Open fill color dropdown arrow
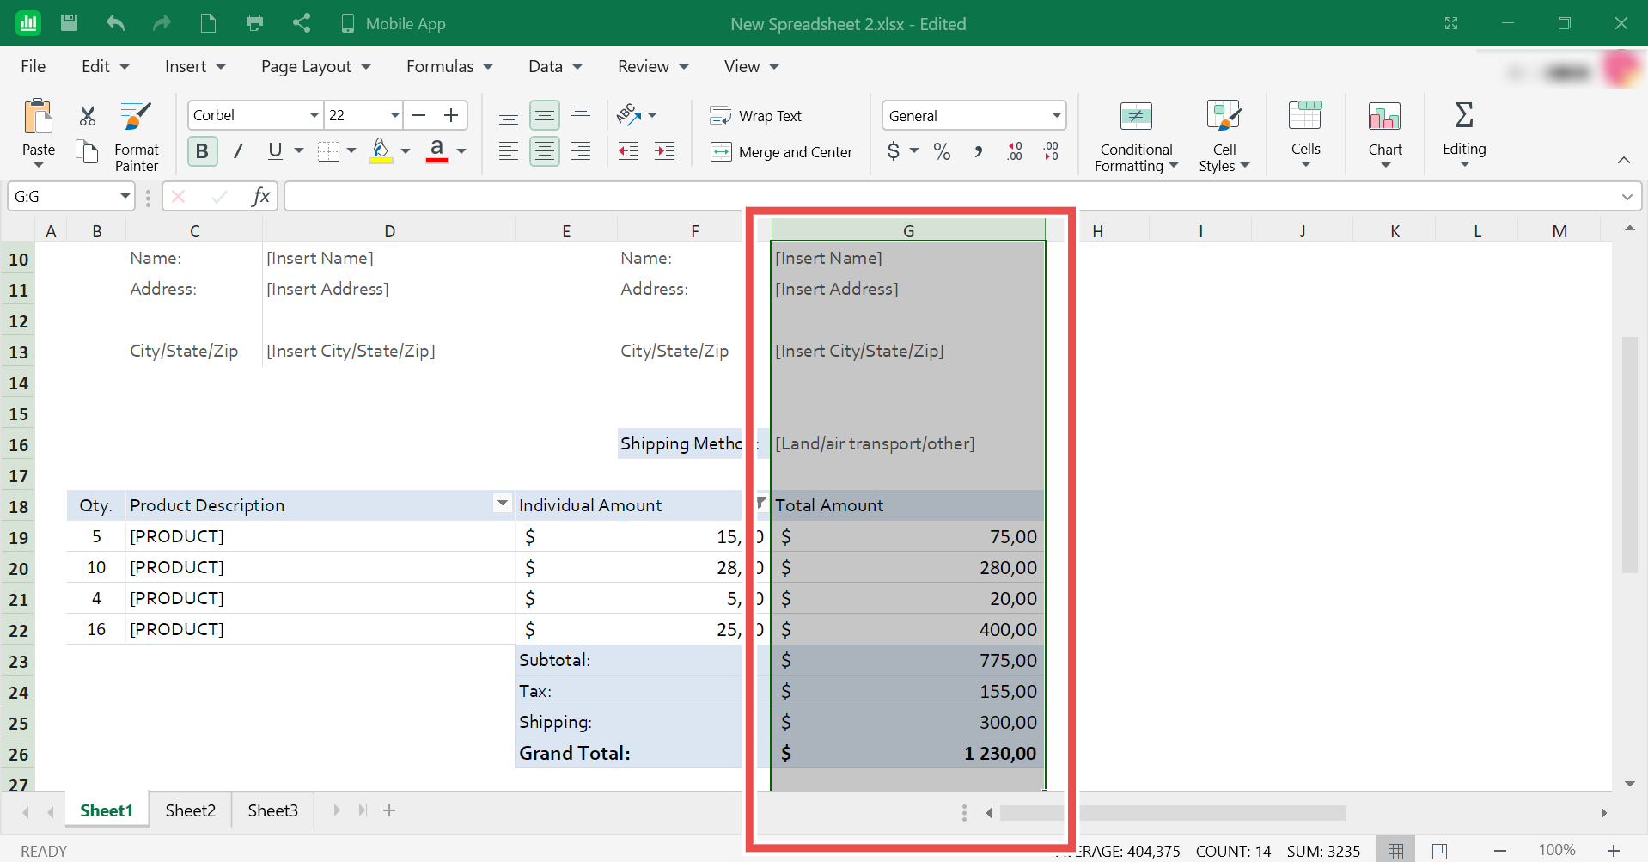1648x862 pixels. 406,151
